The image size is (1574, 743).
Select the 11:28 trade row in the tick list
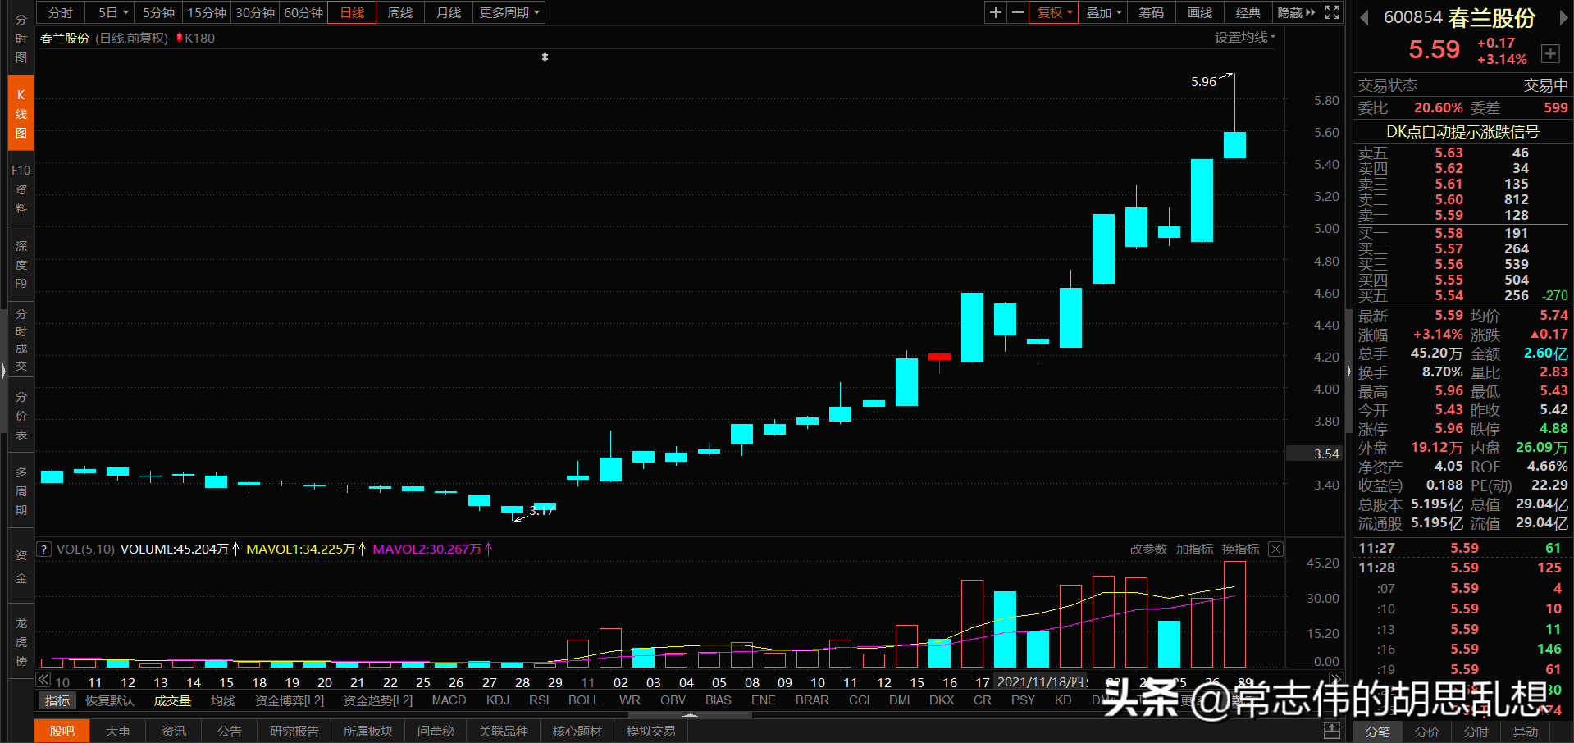[x=1460, y=567]
